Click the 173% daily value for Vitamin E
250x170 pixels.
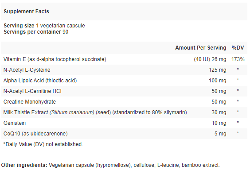click(238, 59)
